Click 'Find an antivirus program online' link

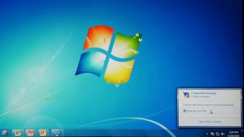click(209, 105)
